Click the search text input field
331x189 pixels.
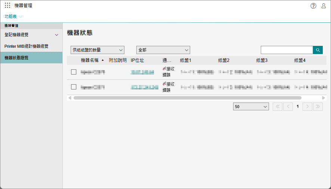coord(286,50)
